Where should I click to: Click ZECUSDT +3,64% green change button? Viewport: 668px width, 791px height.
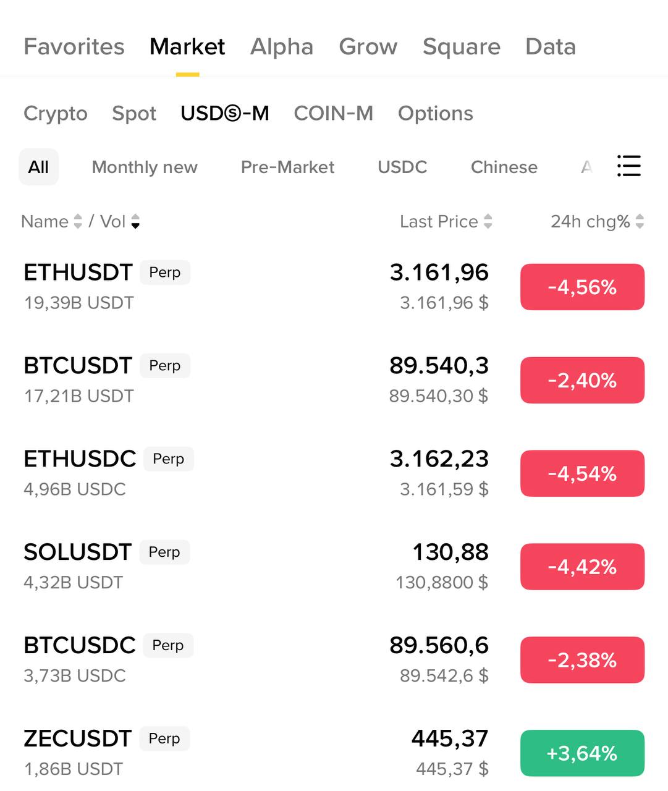point(582,753)
